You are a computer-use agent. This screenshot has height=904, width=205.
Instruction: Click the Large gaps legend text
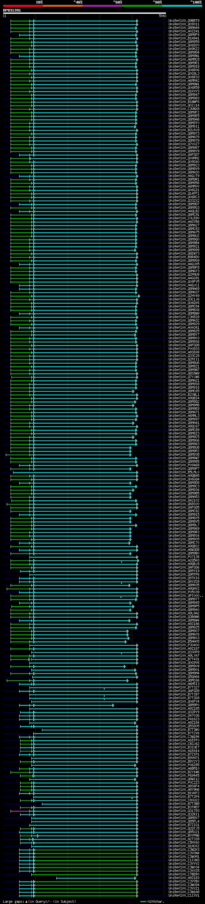point(39,901)
